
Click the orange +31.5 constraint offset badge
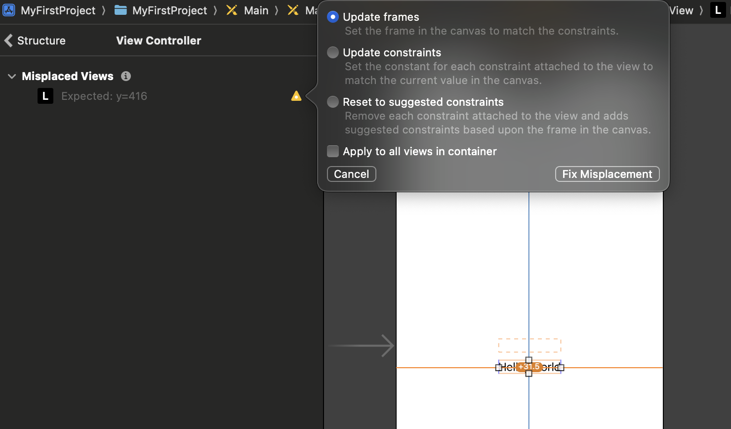529,367
